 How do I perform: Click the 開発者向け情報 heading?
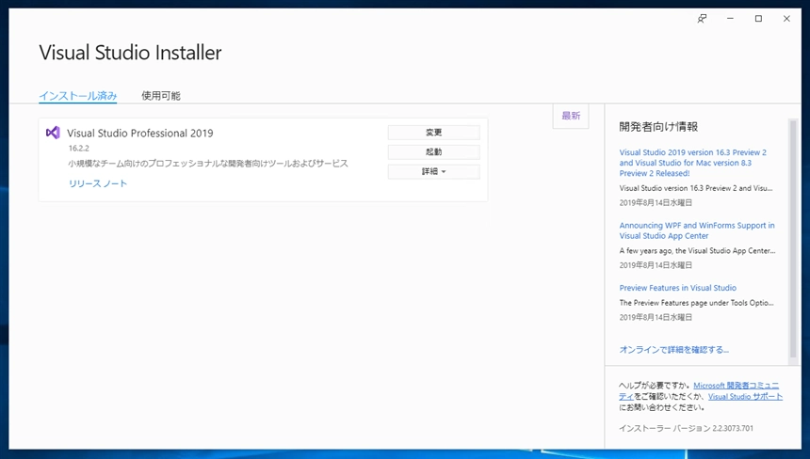click(x=658, y=127)
